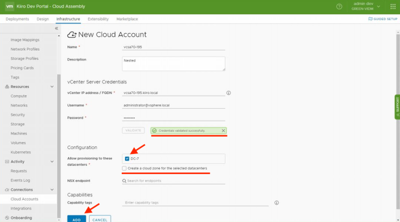Open Requests under Activity
The image size is (400, 222).
[x=18, y=171]
